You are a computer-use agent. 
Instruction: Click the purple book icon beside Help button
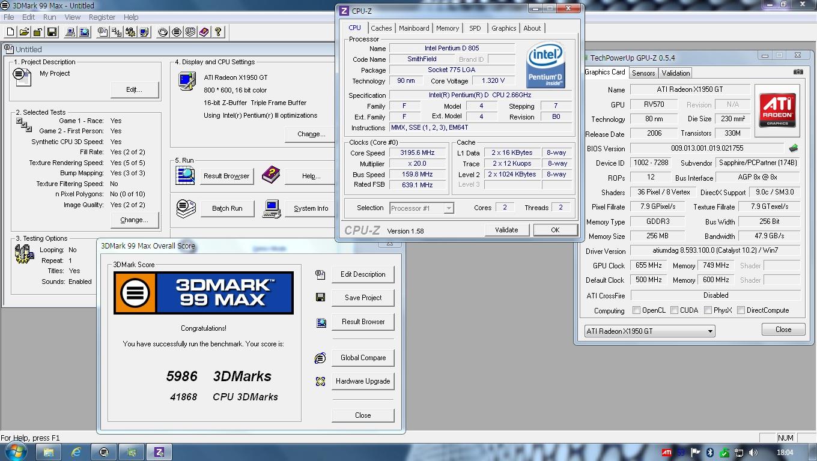(271, 175)
